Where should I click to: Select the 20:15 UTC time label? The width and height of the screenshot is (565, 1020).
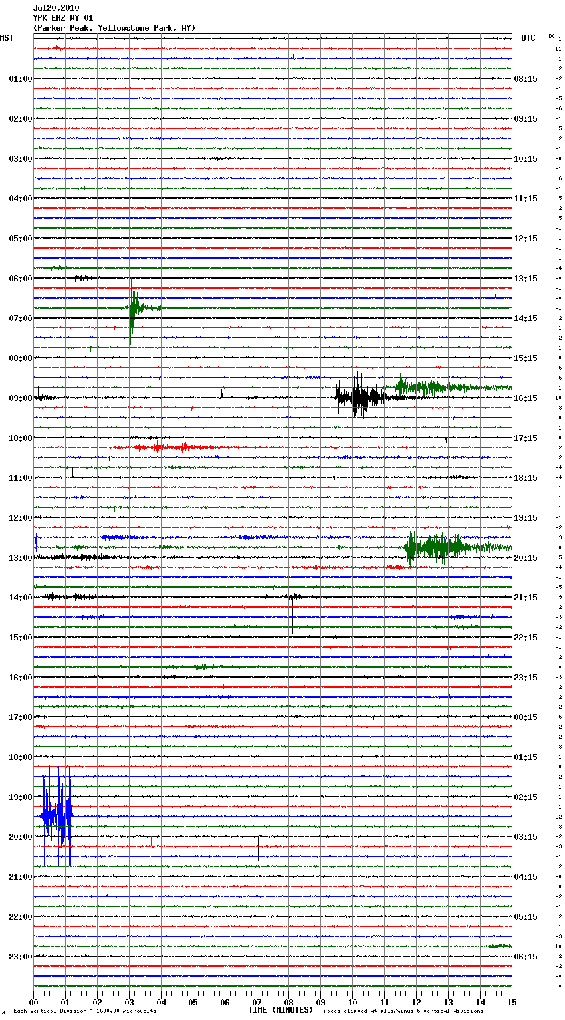(x=526, y=558)
